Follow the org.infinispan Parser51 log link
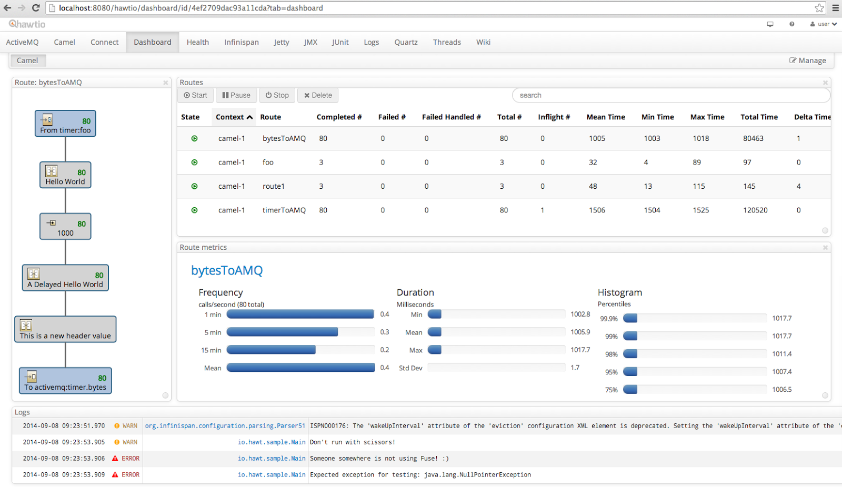The height and width of the screenshot is (487, 842). coord(225,425)
